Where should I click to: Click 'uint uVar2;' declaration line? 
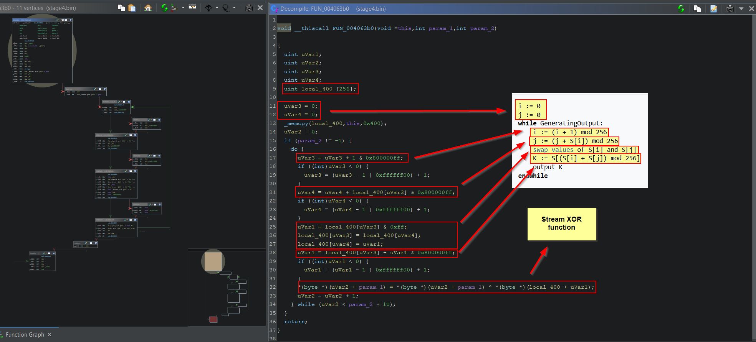tap(303, 63)
